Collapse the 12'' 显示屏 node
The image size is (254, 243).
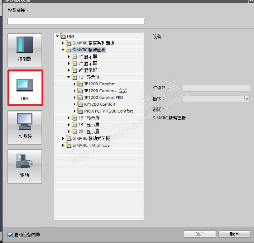coord(69,77)
